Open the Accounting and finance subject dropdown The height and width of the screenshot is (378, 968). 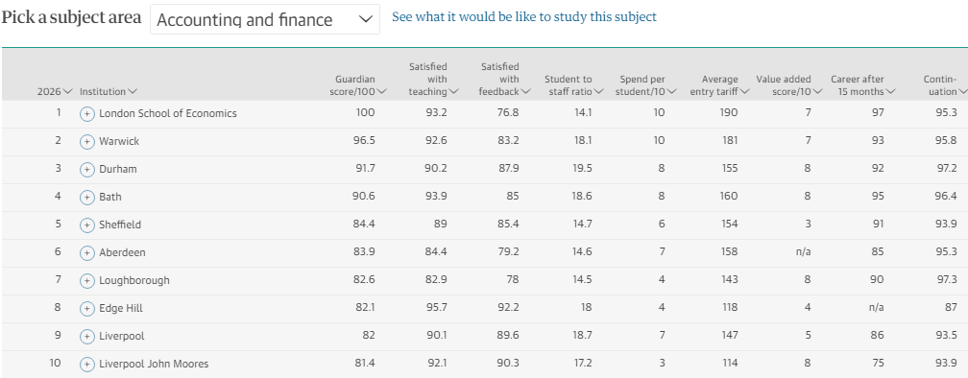[x=265, y=20]
